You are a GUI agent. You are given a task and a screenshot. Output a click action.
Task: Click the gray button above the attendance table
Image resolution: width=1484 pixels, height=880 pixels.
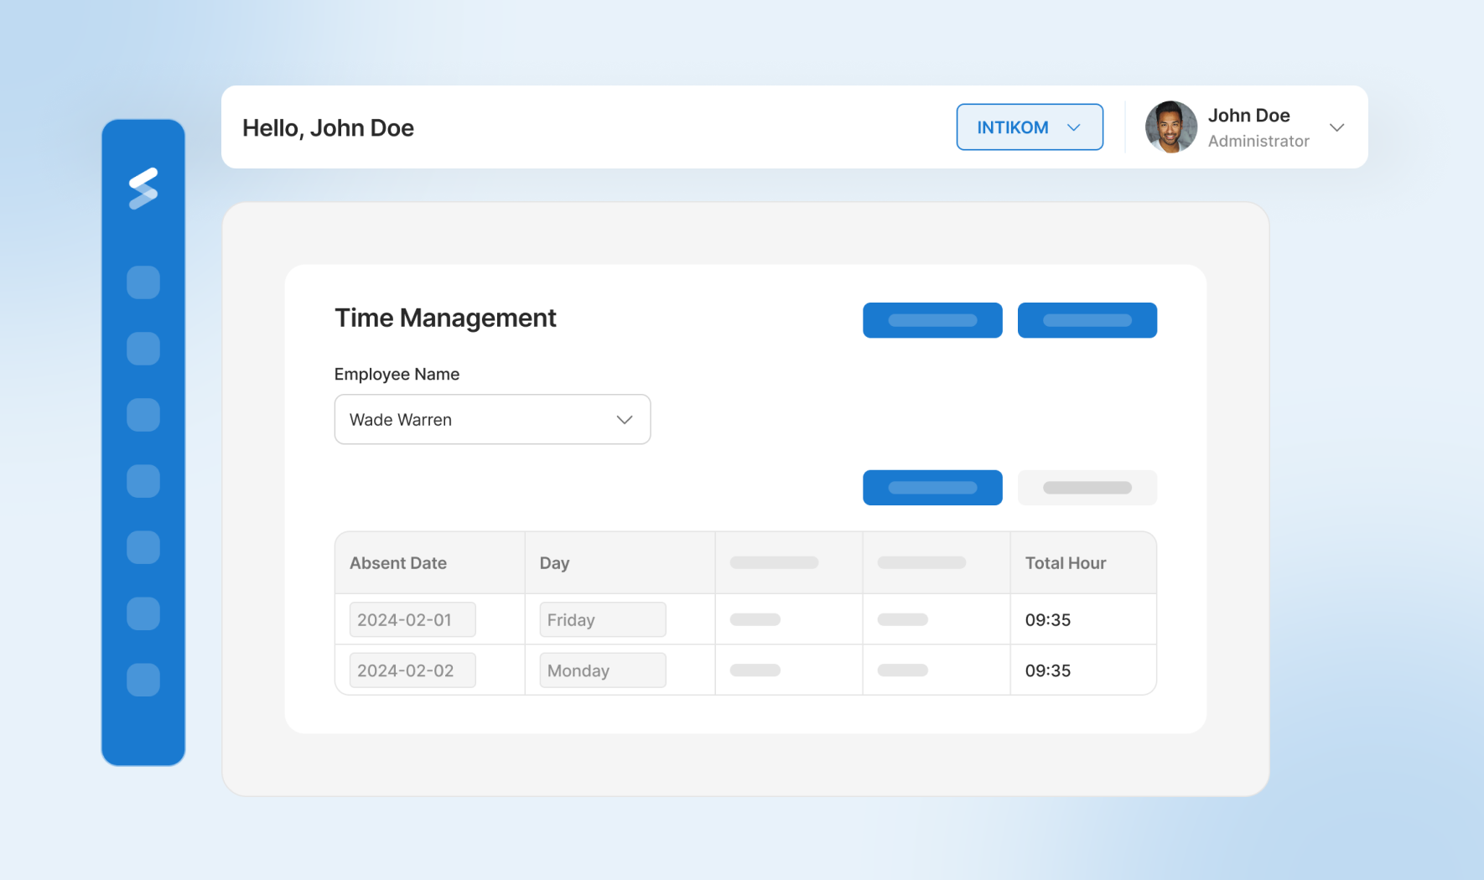tap(1087, 487)
